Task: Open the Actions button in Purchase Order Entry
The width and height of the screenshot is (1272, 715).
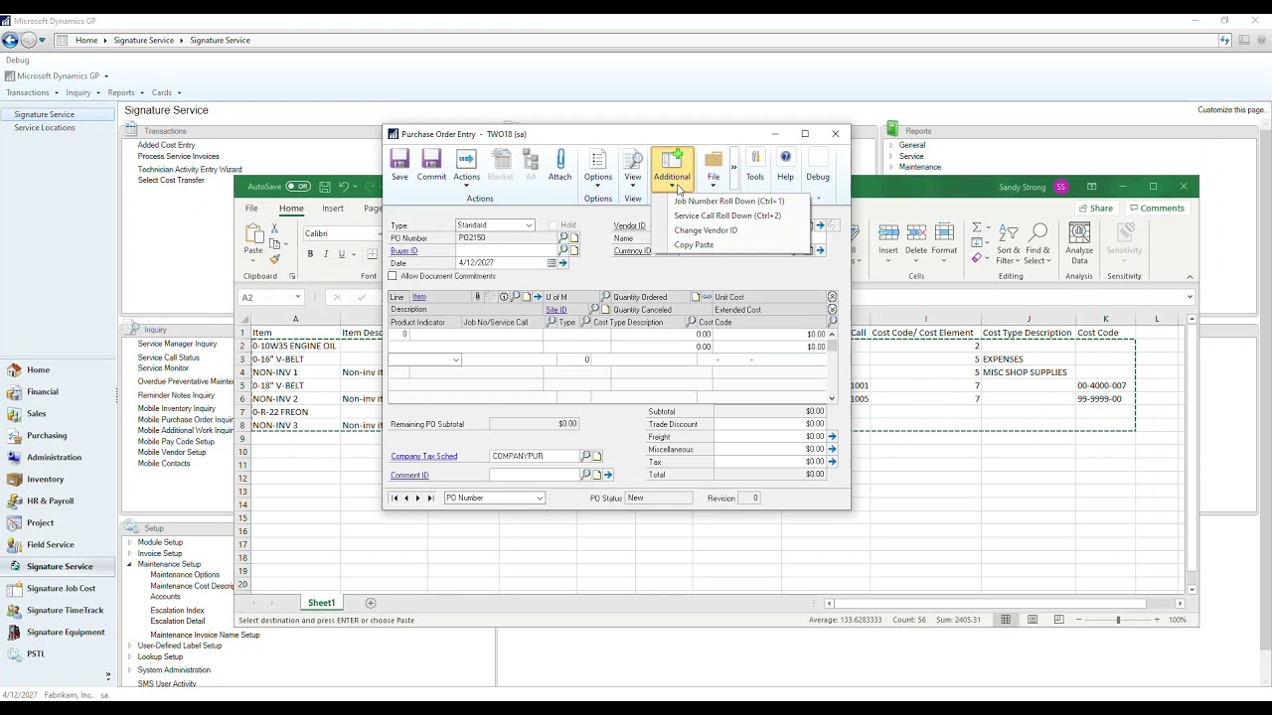Action: point(466,167)
